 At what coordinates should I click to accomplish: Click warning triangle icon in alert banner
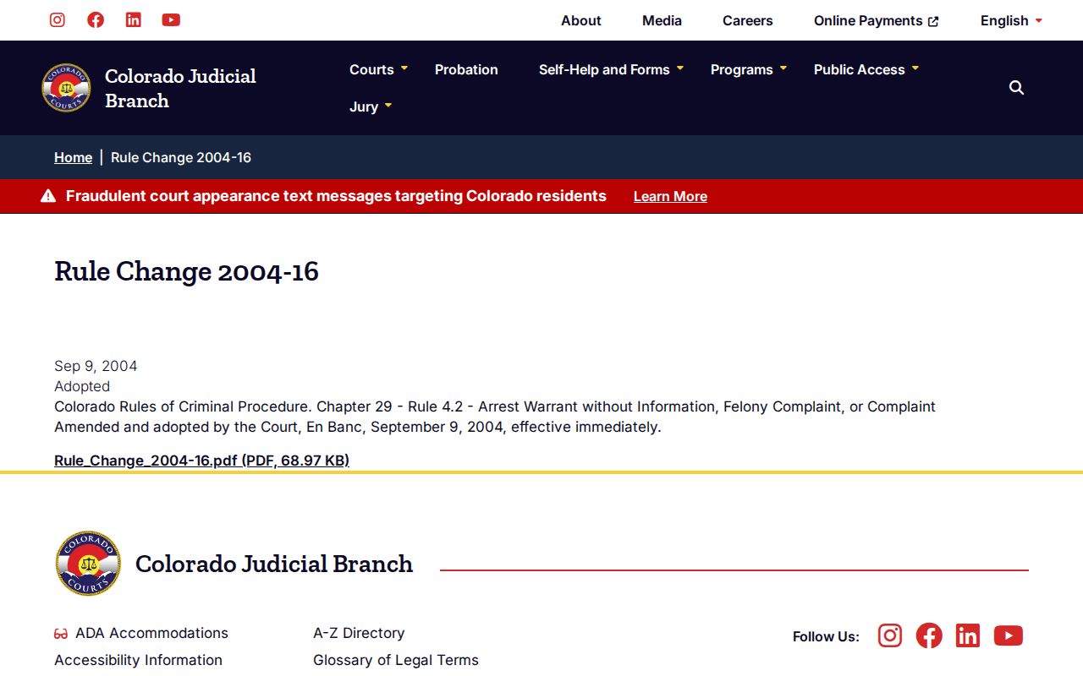(48, 196)
